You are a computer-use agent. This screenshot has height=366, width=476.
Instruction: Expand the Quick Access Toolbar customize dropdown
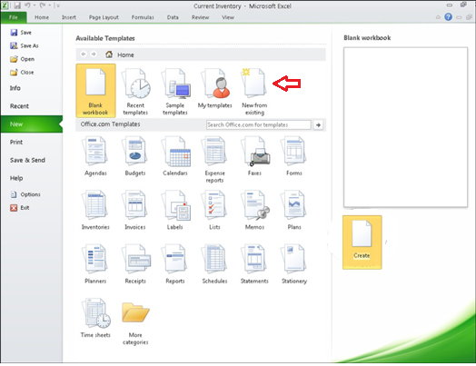[x=57, y=5]
